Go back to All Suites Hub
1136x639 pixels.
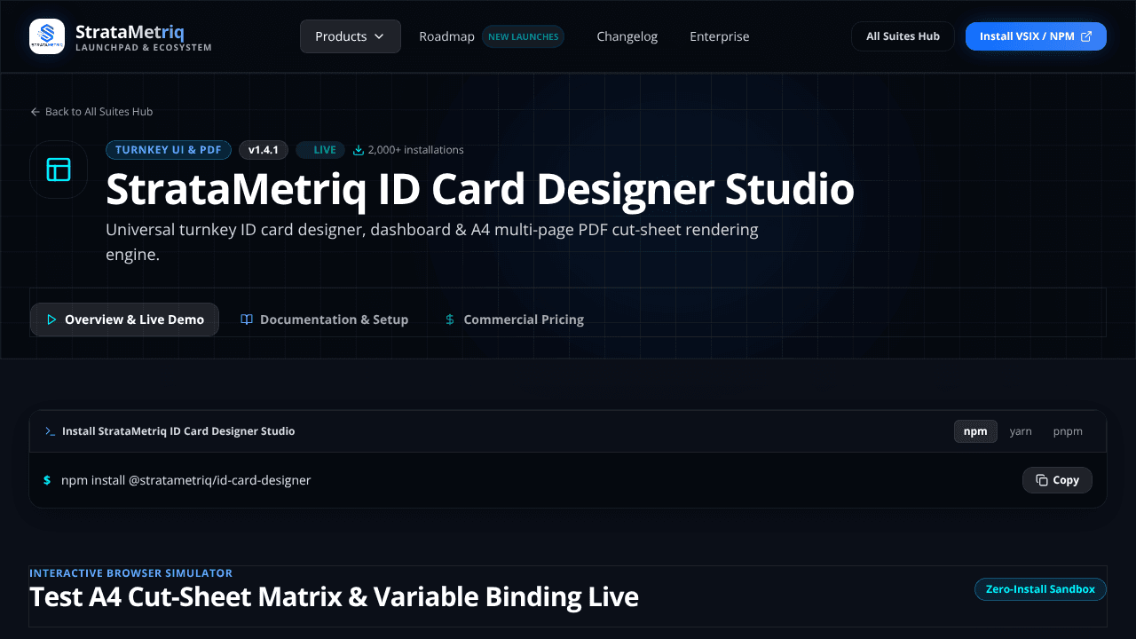pyautogui.click(x=91, y=112)
